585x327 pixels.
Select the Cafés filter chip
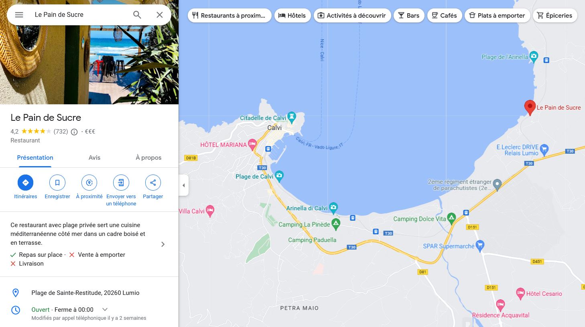(444, 15)
